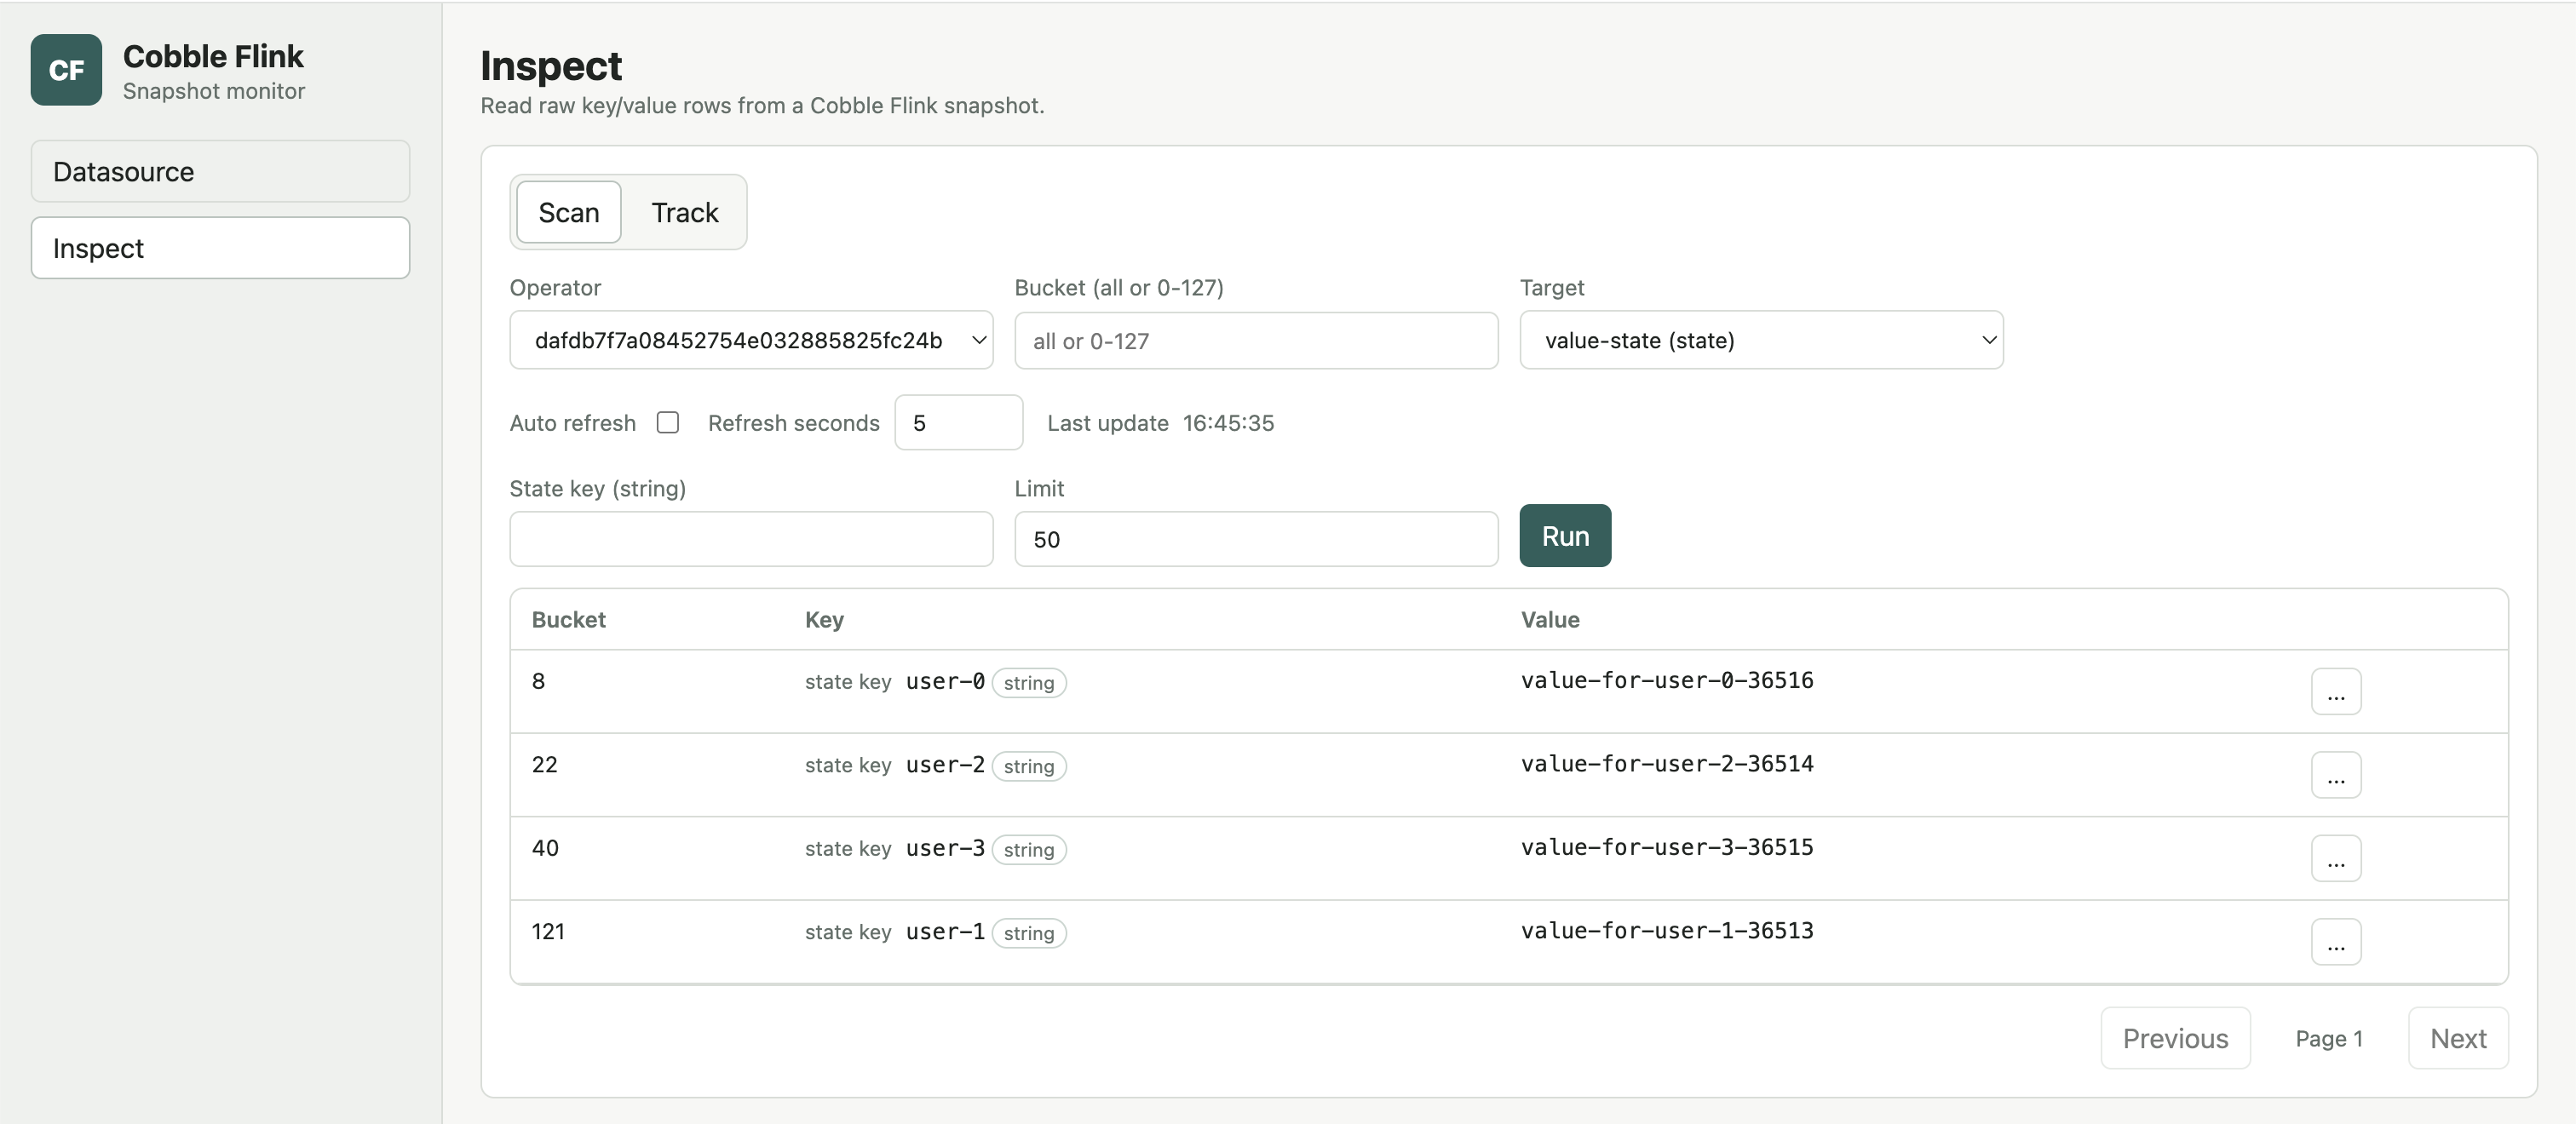Open the Datasource page in the sidebar
This screenshot has height=1124, width=2576.
(x=220, y=171)
